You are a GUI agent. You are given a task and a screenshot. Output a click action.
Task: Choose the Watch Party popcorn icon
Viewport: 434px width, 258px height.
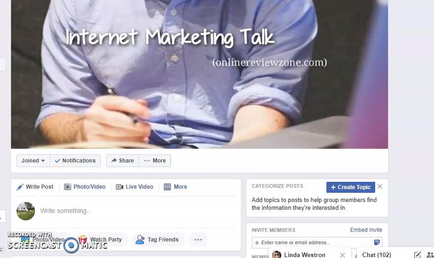click(83, 240)
